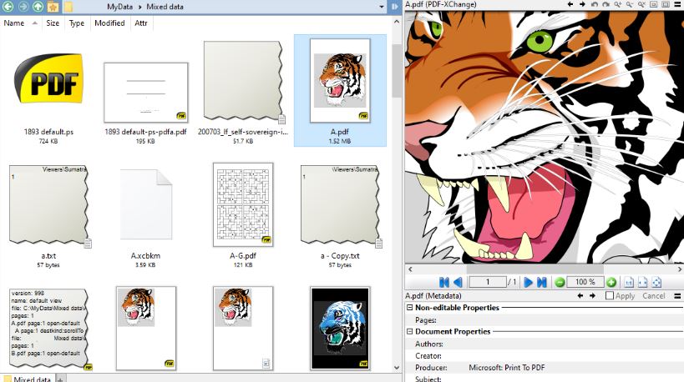The width and height of the screenshot is (684, 382).
Task: Rotate preview counterclockwise
Action: [x=594, y=4]
